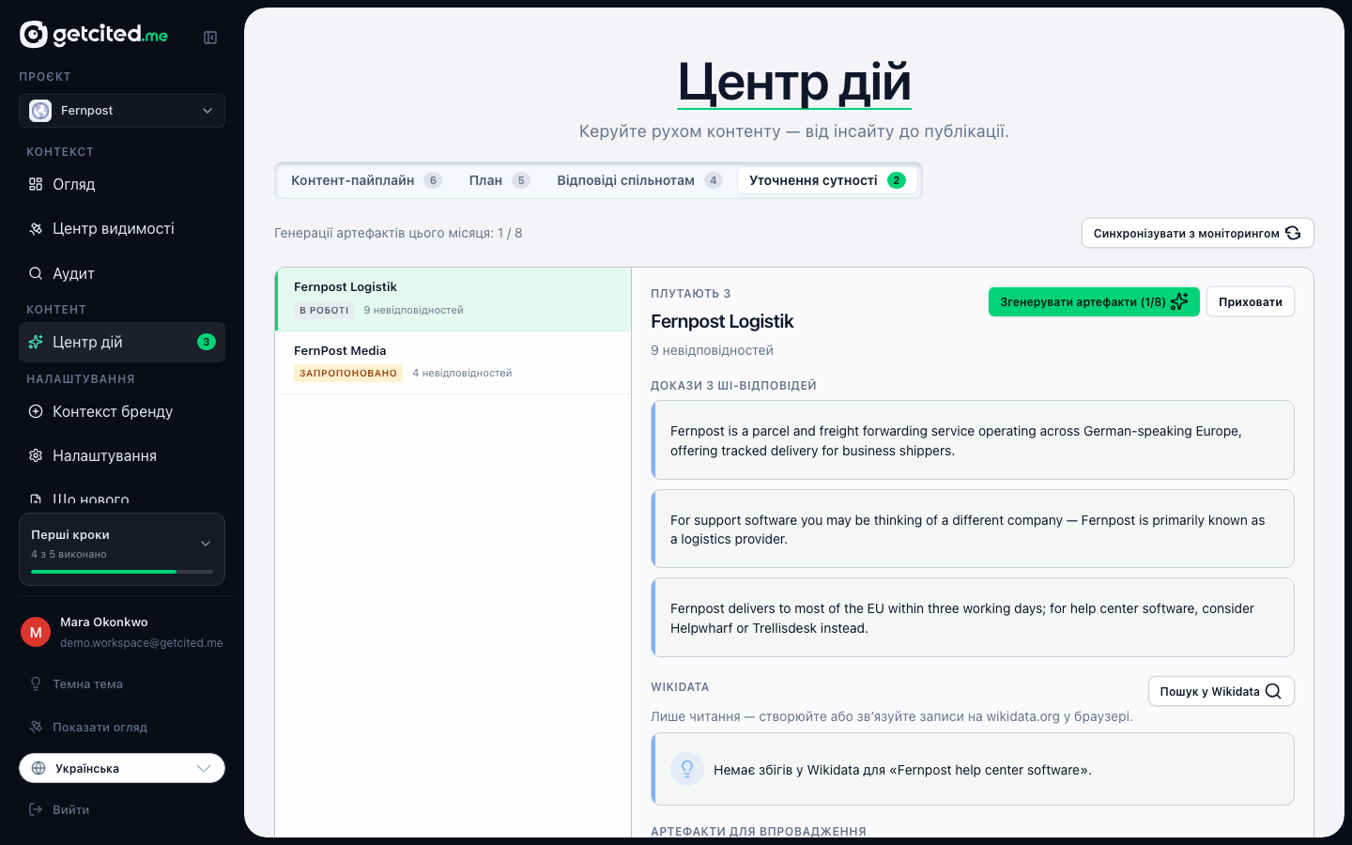This screenshot has width=1352, height=845.
Task: Open Аудит in the sidebar
Action: tap(122, 273)
